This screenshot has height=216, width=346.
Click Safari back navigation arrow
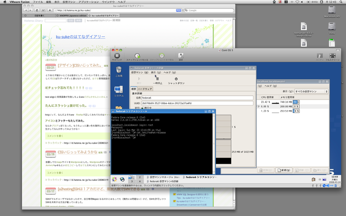[27, 10]
